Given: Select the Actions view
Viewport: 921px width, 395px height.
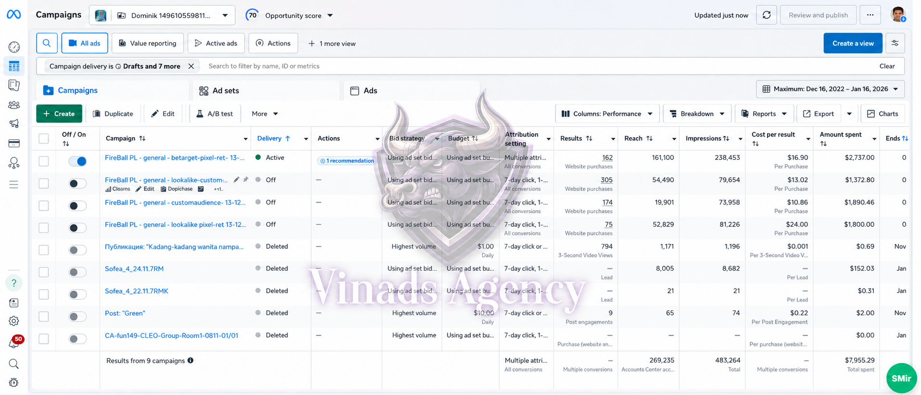Looking at the screenshot, I should click(273, 43).
